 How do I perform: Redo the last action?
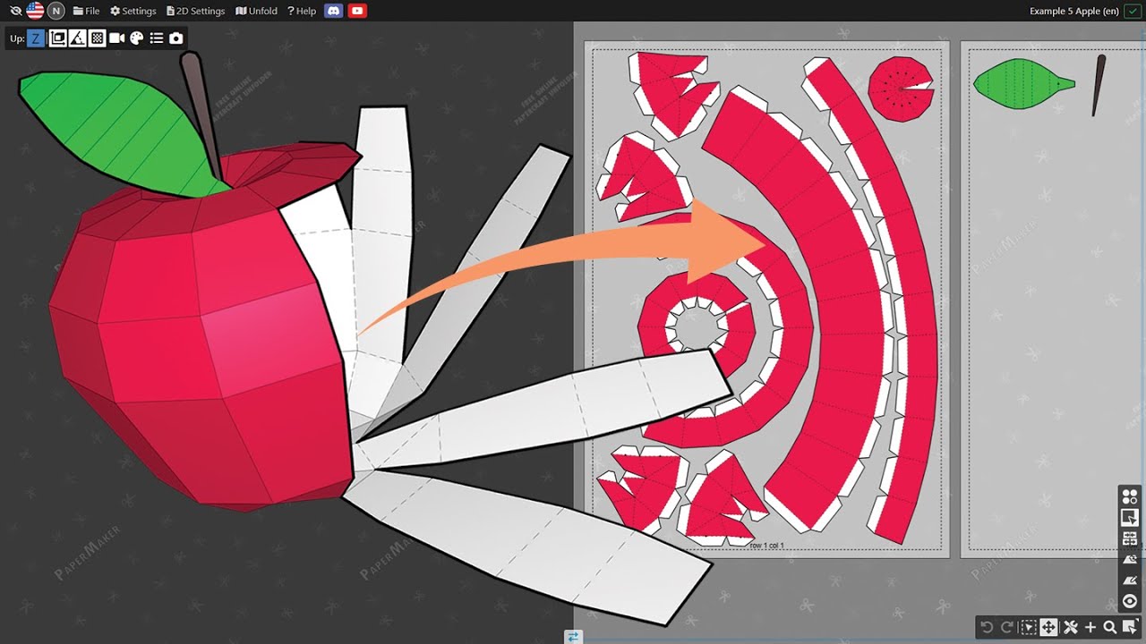click(1007, 627)
